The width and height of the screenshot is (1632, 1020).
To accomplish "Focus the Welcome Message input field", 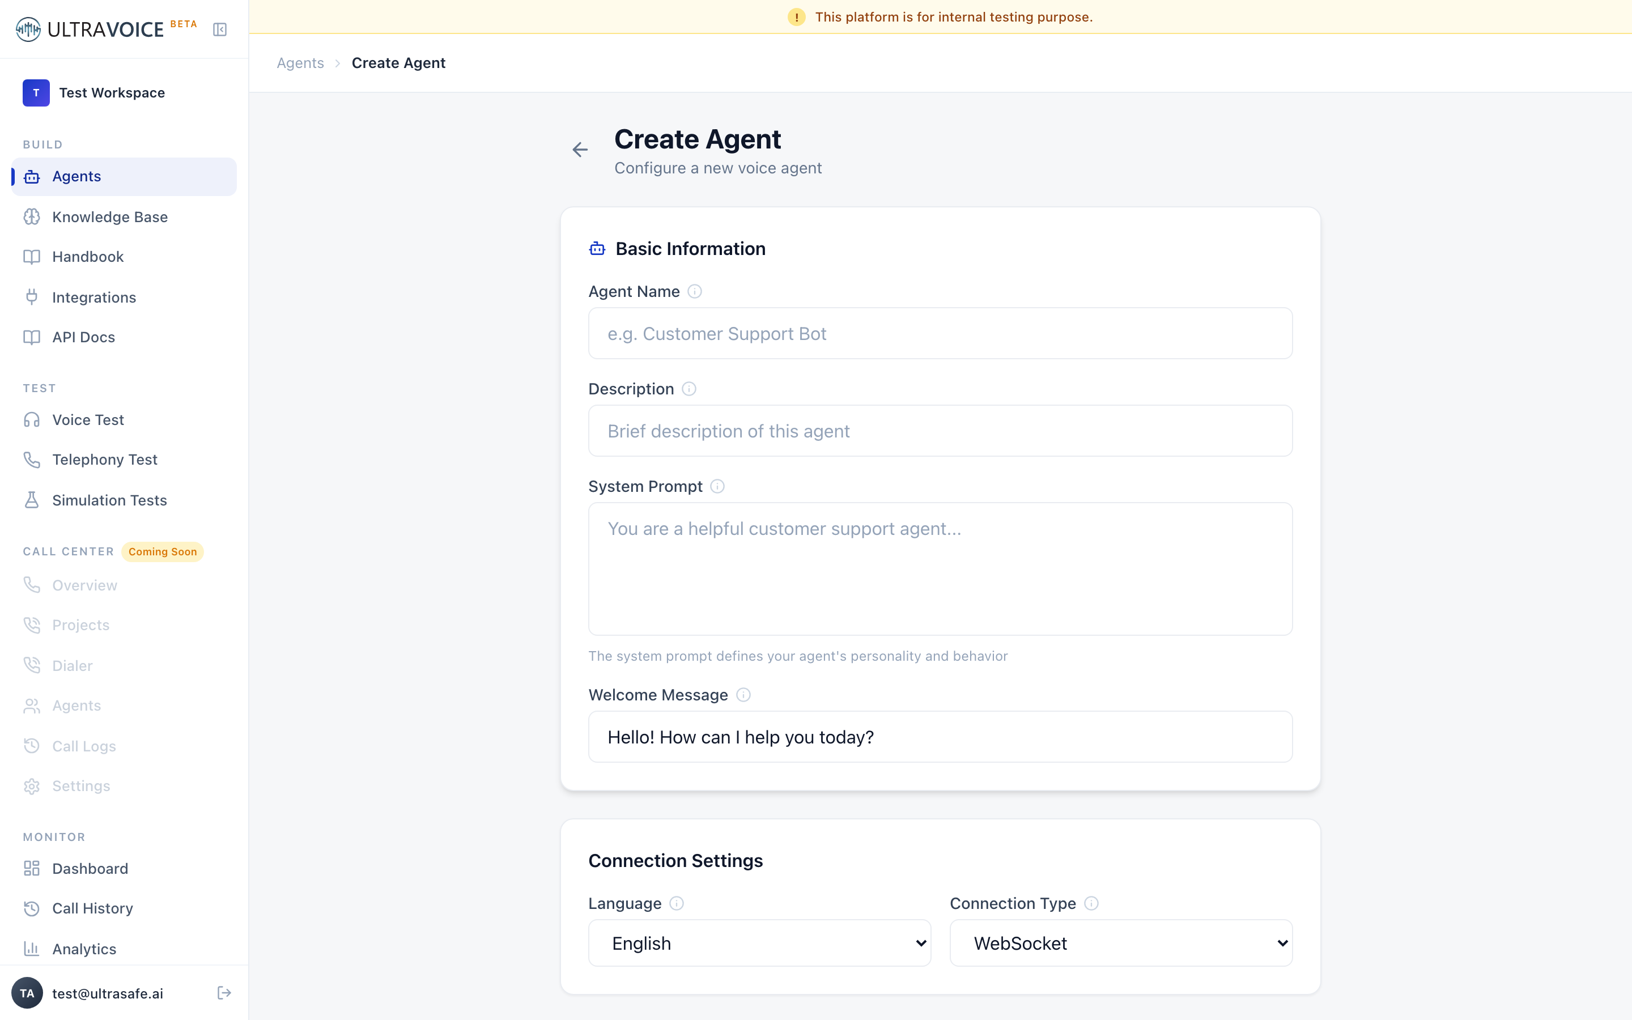I will click(940, 737).
